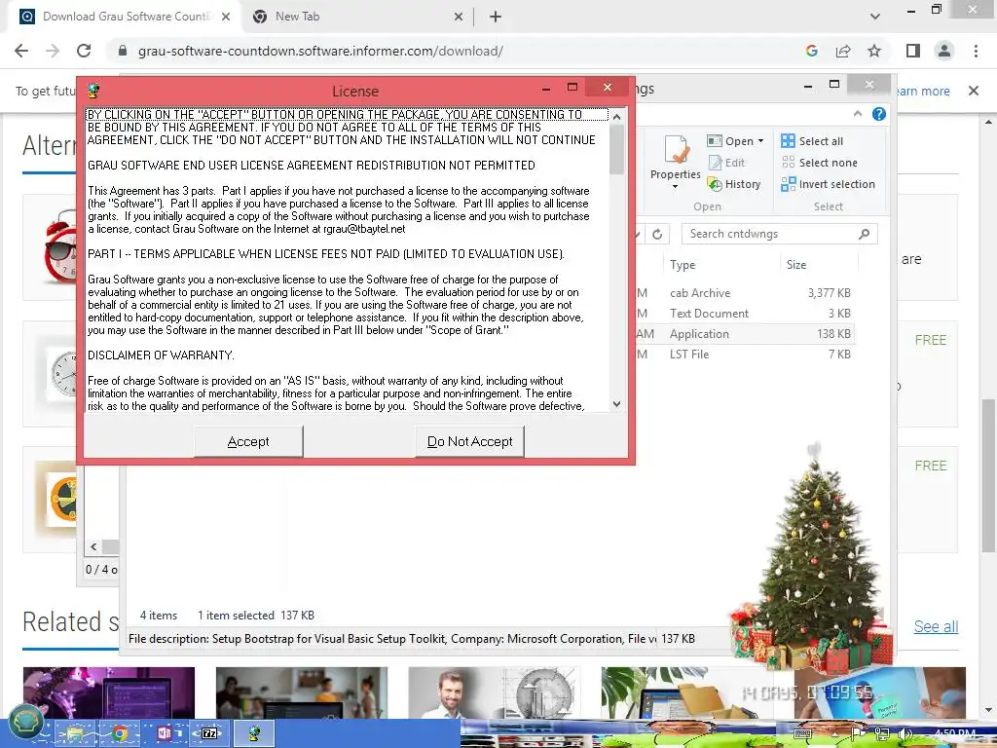Open a new browser tab with plus

(x=496, y=18)
